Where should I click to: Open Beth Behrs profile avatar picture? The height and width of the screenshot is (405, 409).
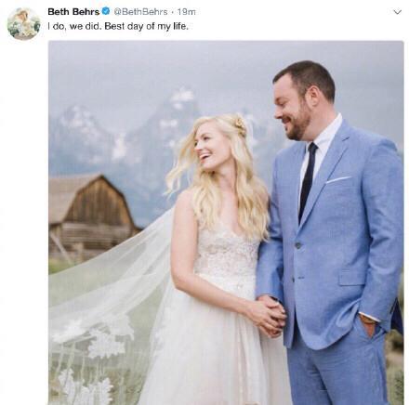point(24,24)
